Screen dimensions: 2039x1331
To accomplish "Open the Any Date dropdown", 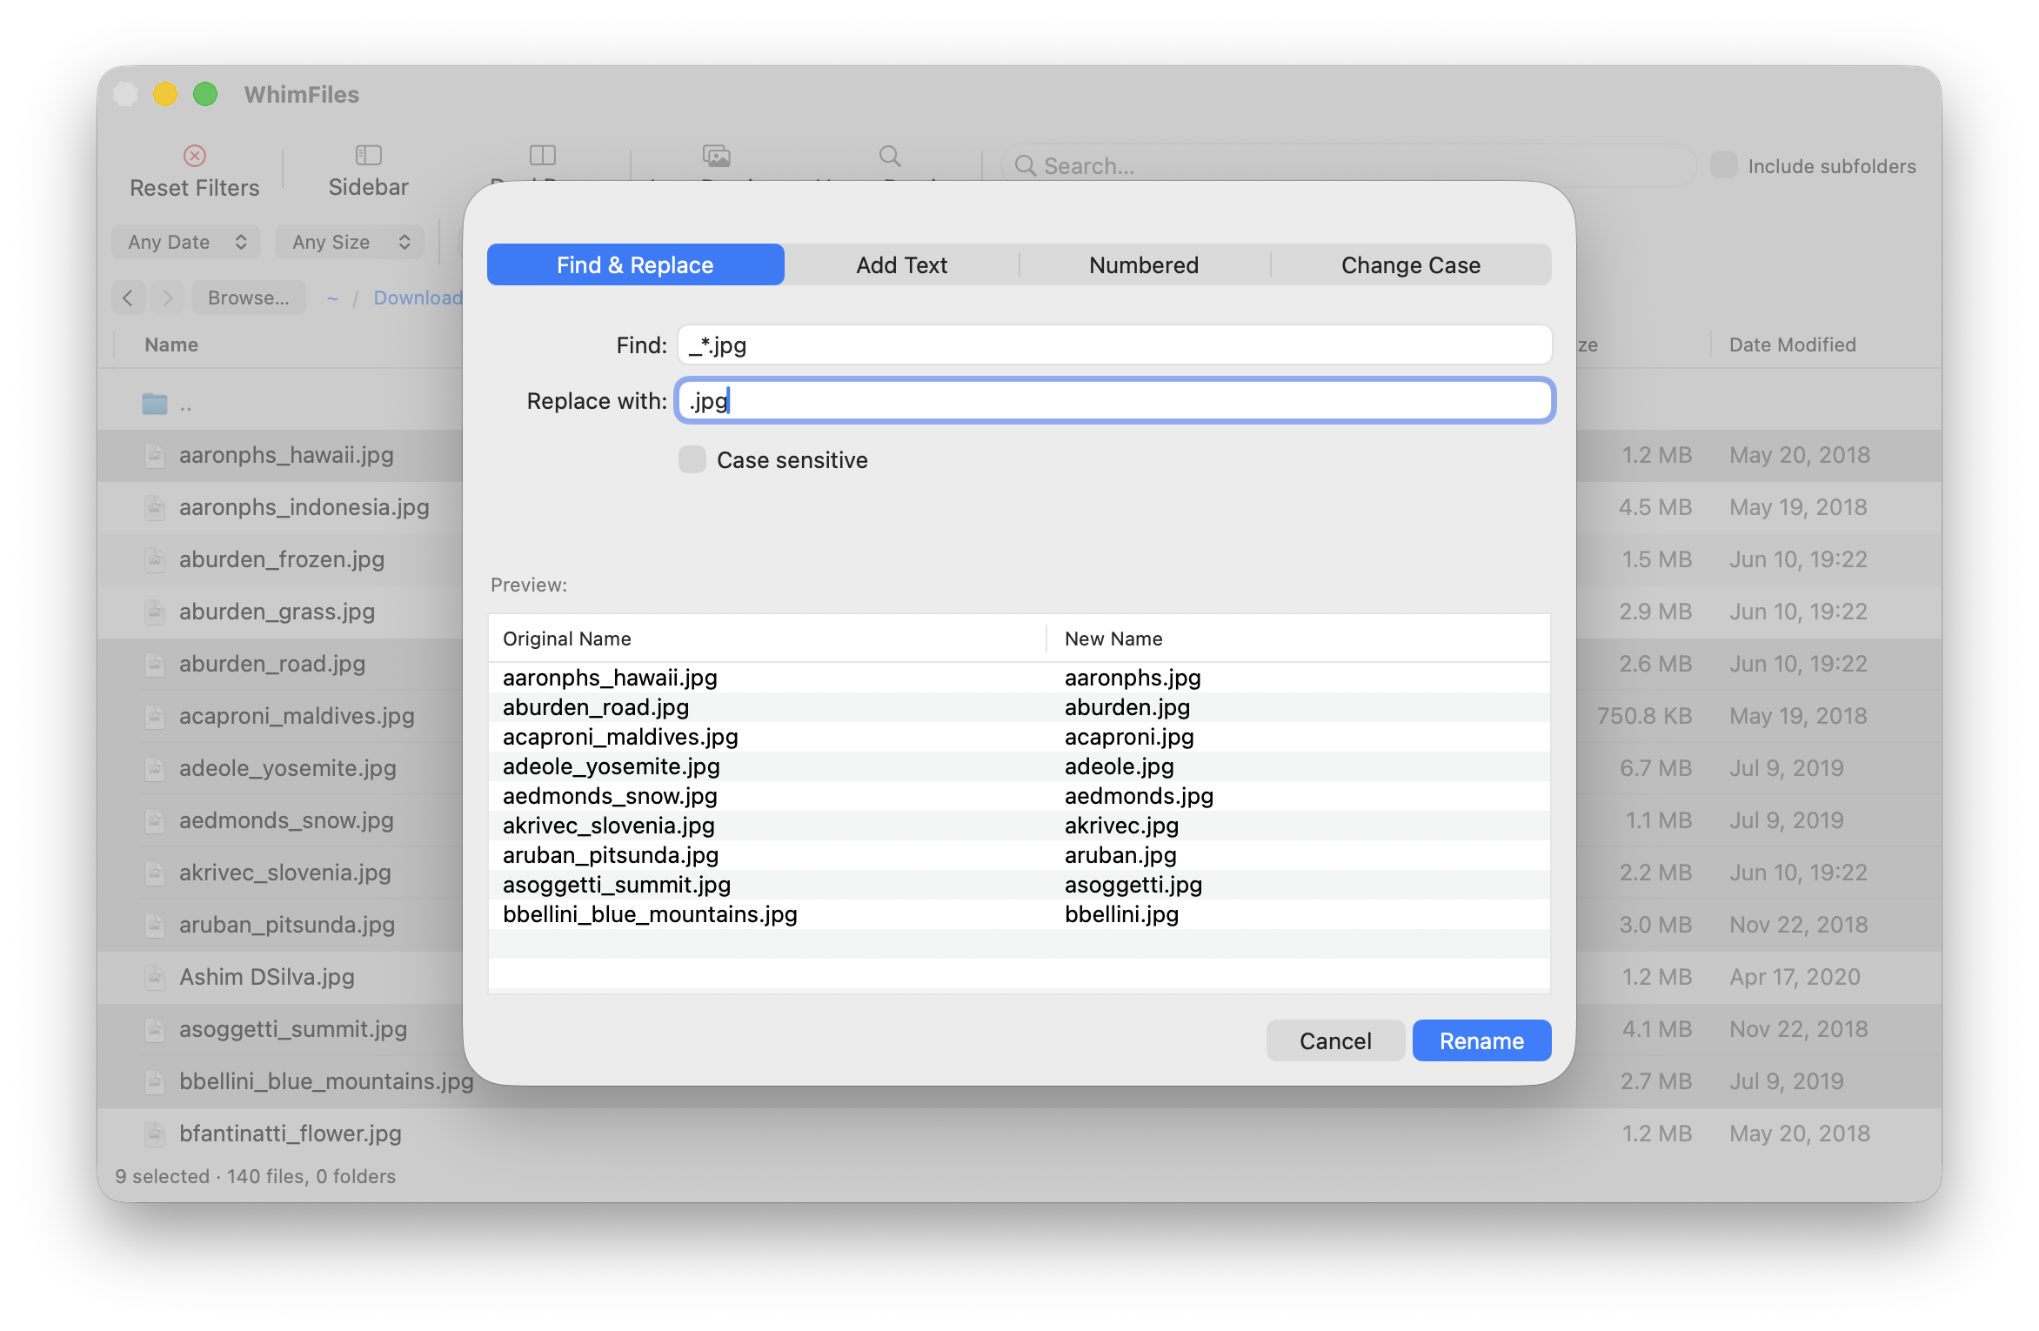I will coord(186,242).
